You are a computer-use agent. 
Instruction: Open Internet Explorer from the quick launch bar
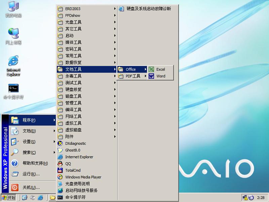[x=40, y=198]
